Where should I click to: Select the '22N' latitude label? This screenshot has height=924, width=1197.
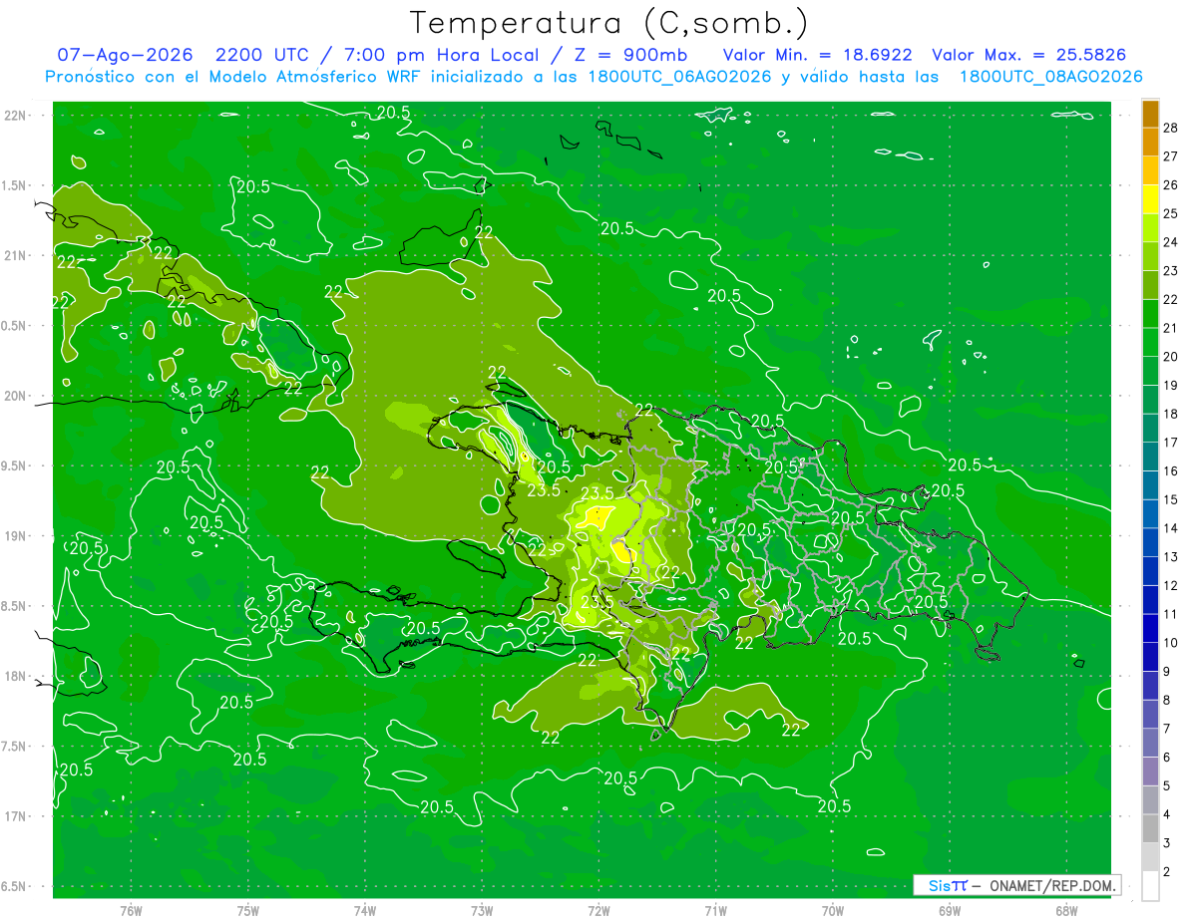[x=16, y=116]
